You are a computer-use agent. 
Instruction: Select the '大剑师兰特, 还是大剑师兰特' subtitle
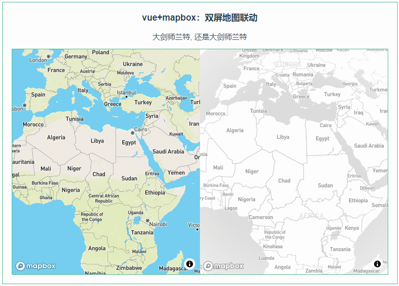[200, 37]
